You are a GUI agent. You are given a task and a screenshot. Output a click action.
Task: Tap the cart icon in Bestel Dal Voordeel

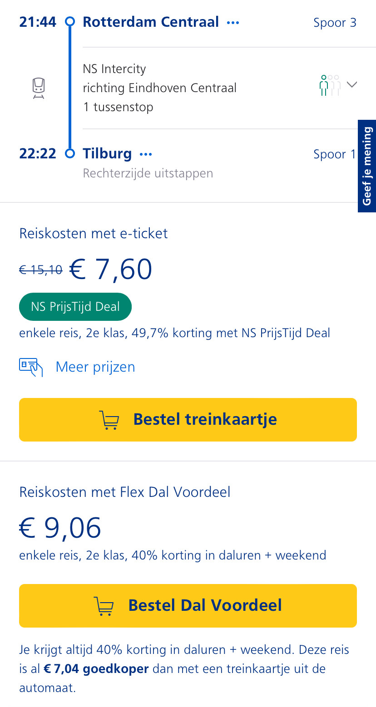click(104, 606)
